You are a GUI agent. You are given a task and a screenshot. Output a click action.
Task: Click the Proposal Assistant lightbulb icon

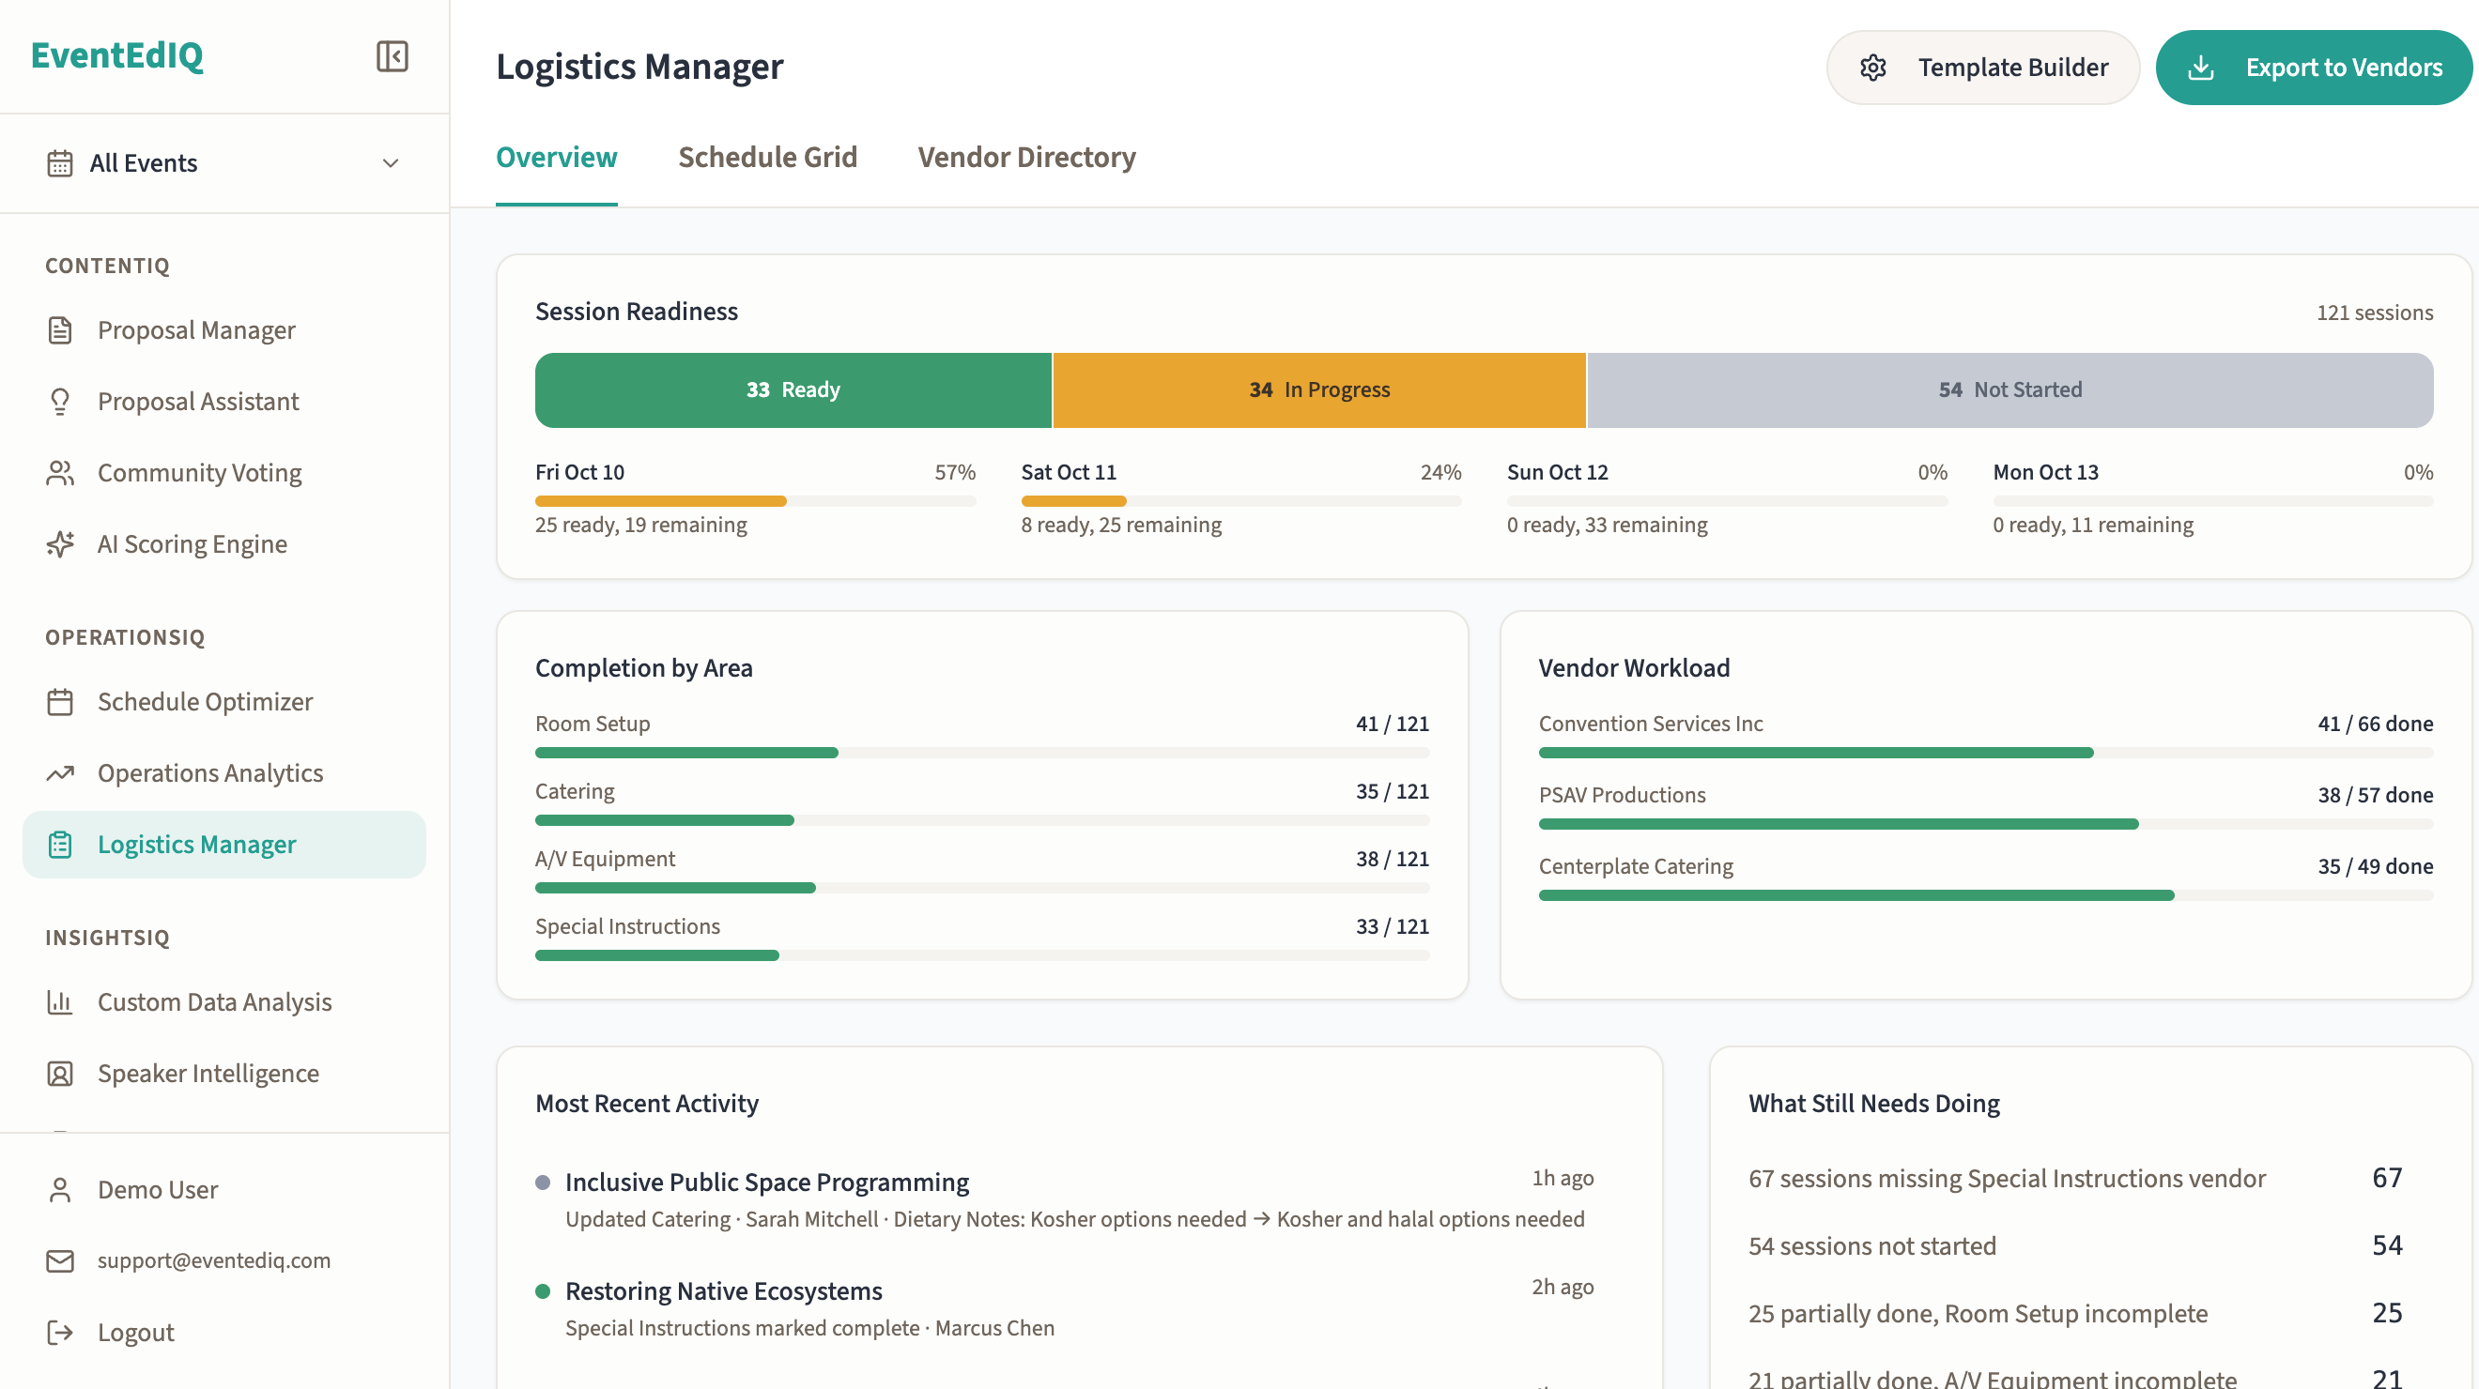point(60,401)
